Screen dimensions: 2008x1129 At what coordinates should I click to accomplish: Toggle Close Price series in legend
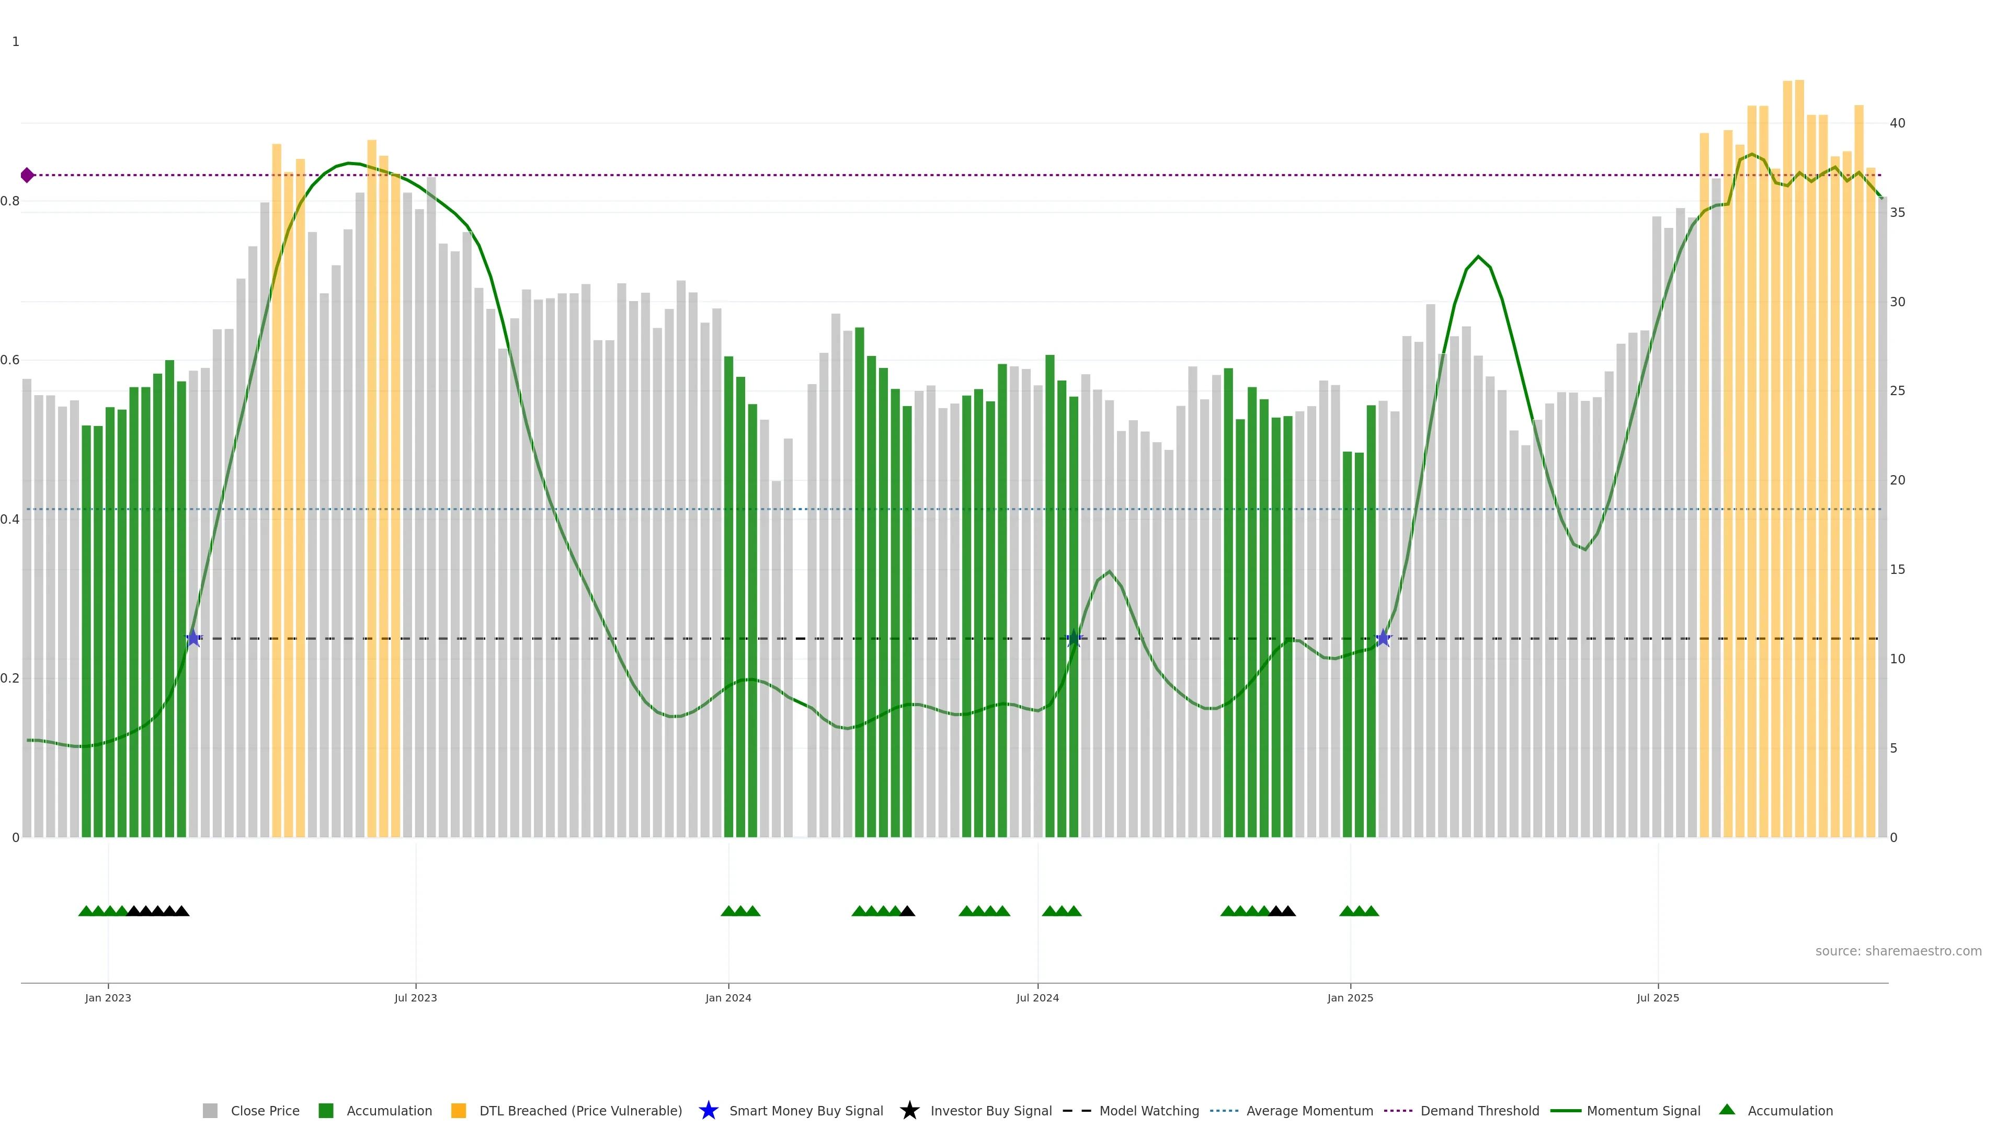[264, 1111]
